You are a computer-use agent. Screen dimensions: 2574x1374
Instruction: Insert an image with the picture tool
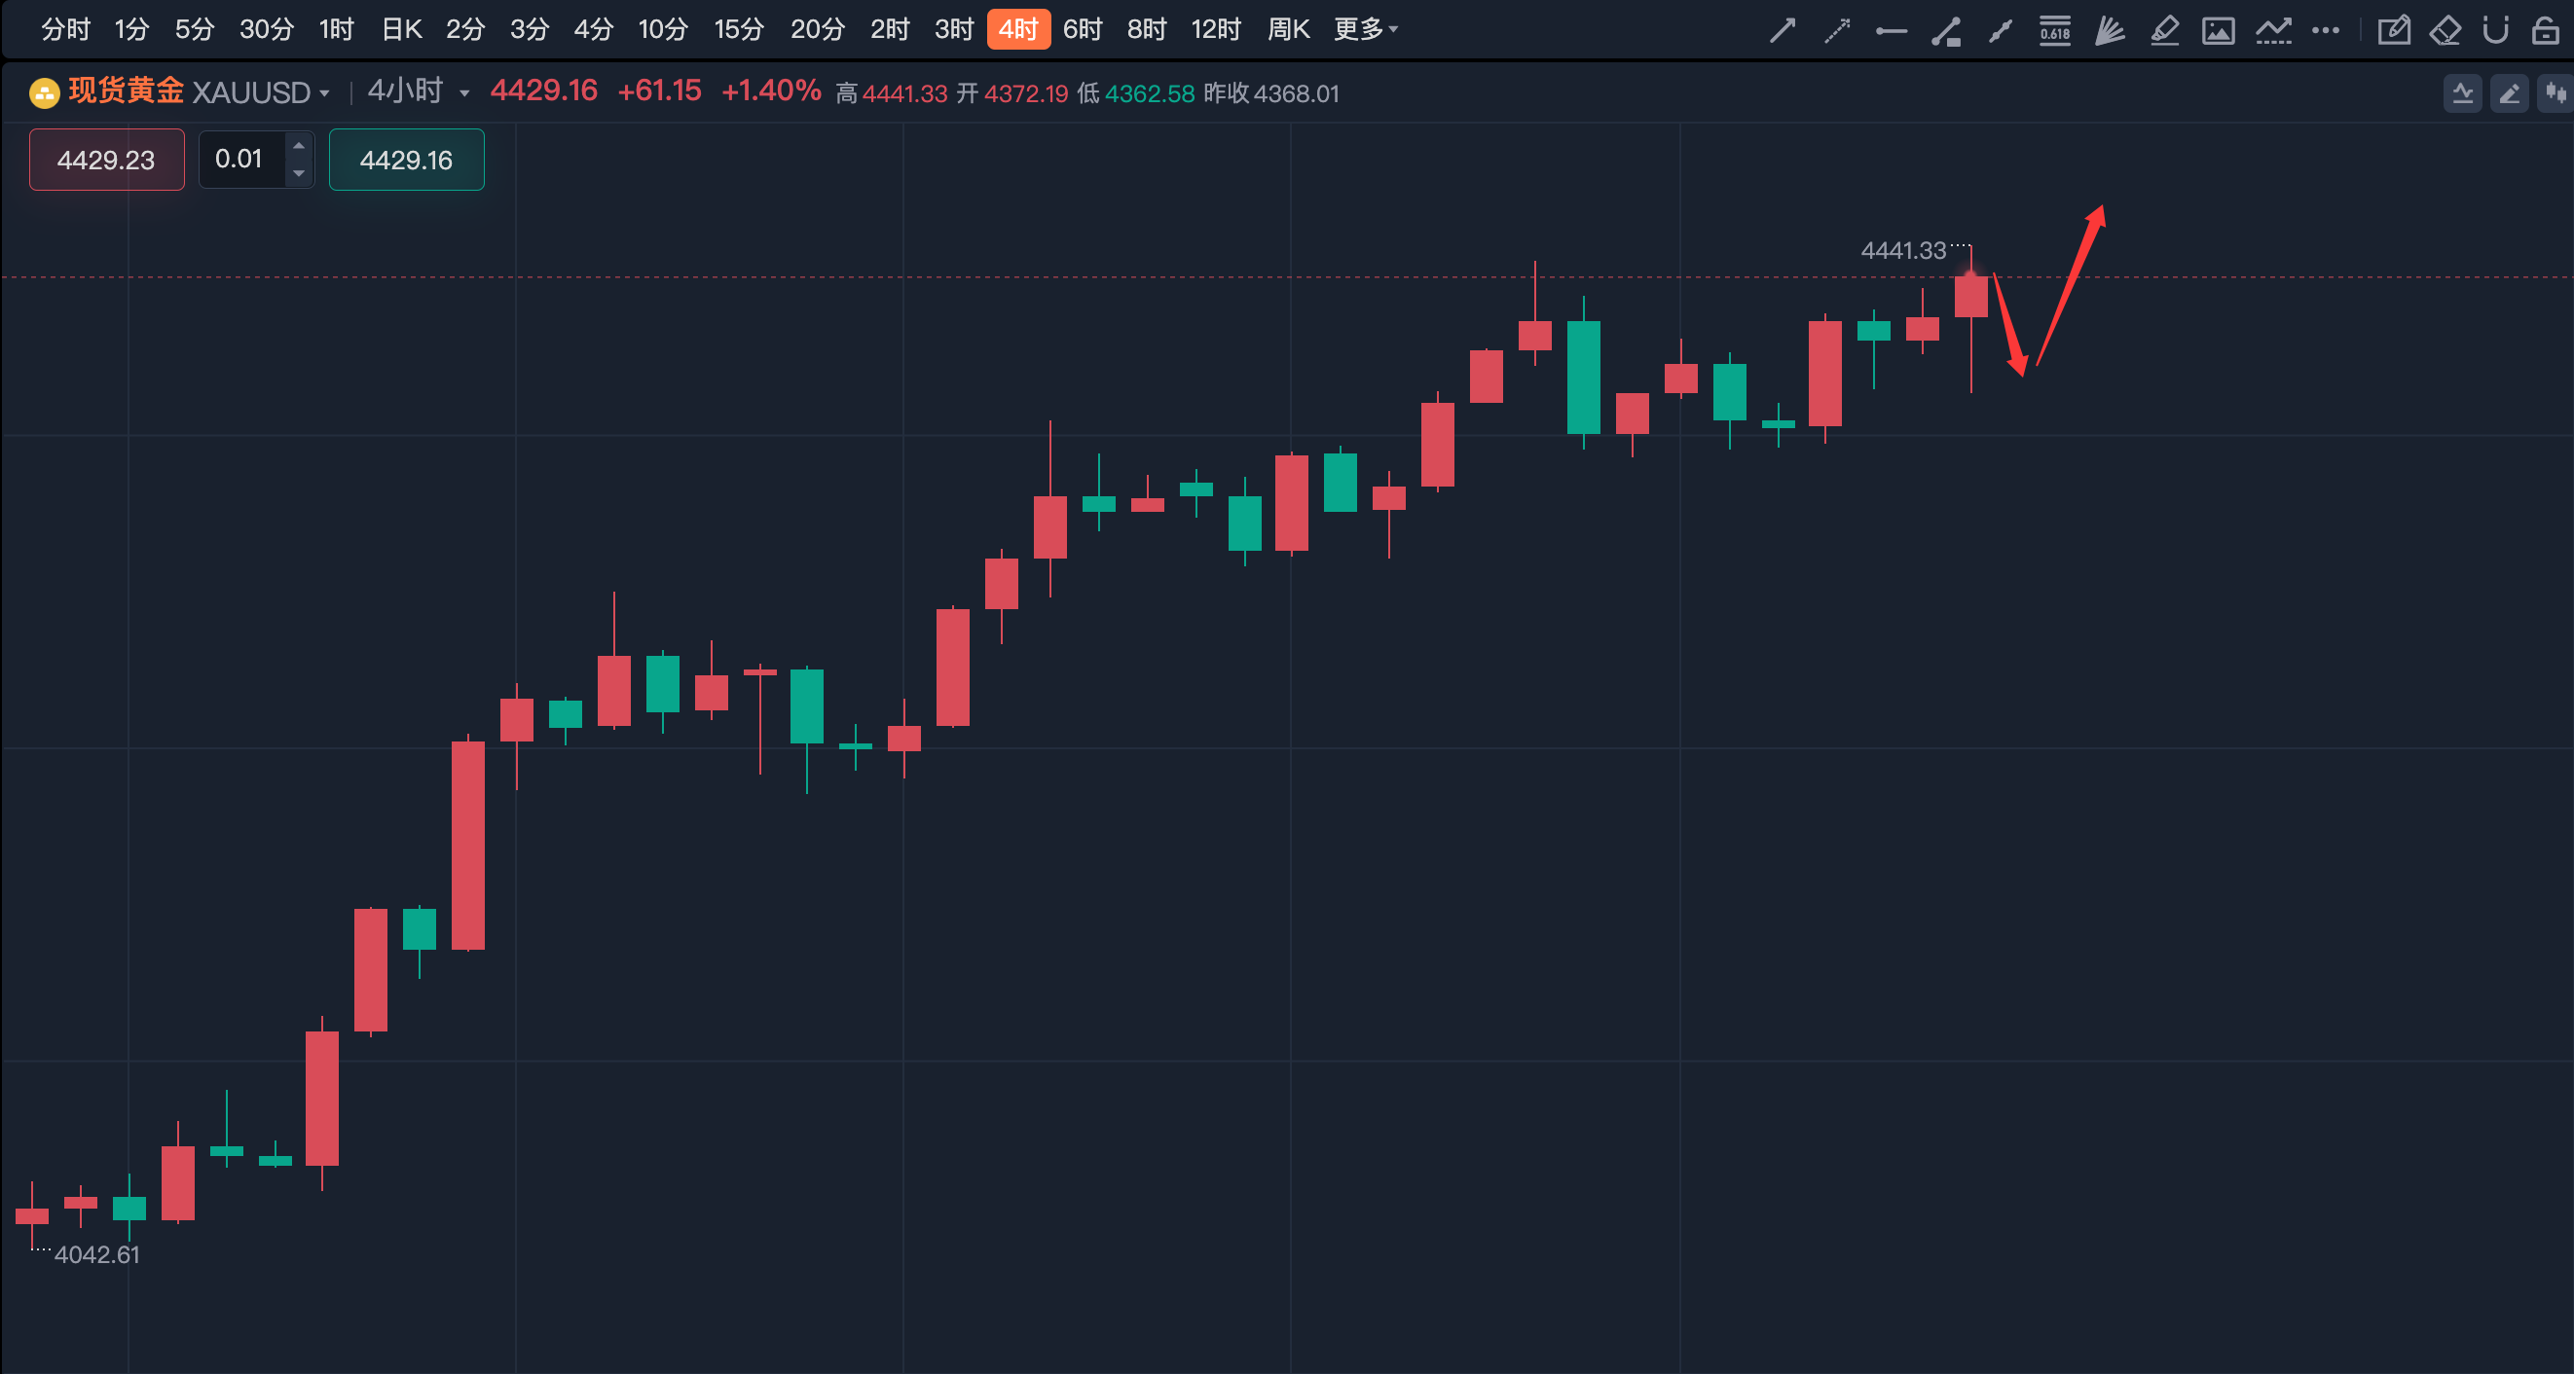click(2219, 31)
